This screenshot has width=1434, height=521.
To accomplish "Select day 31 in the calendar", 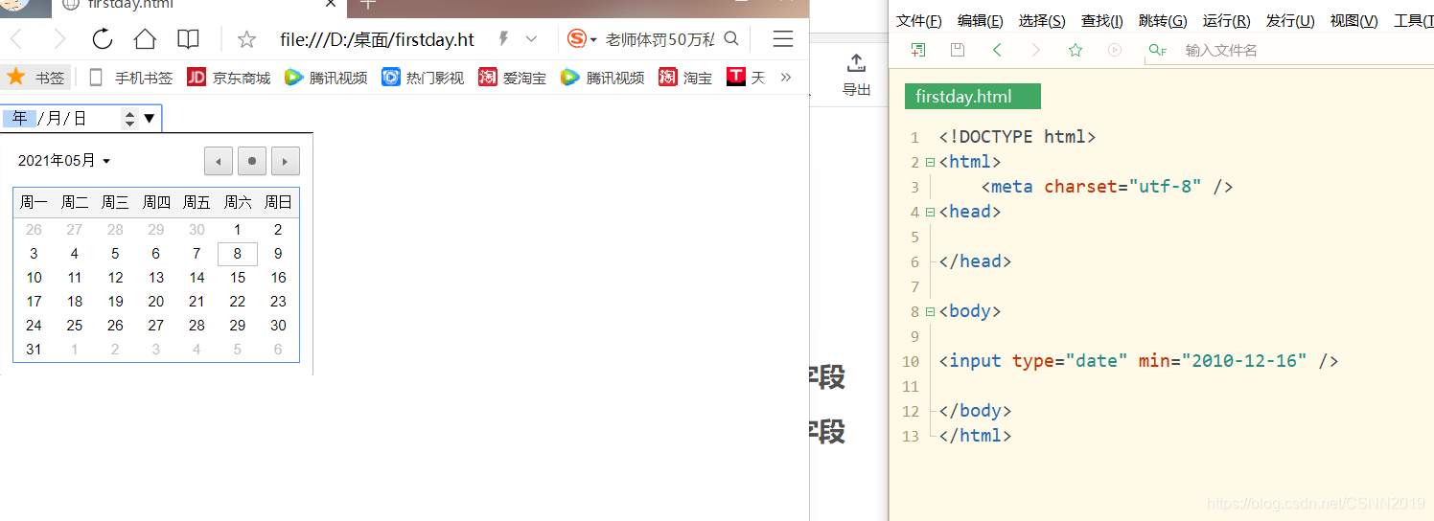I will click(34, 350).
